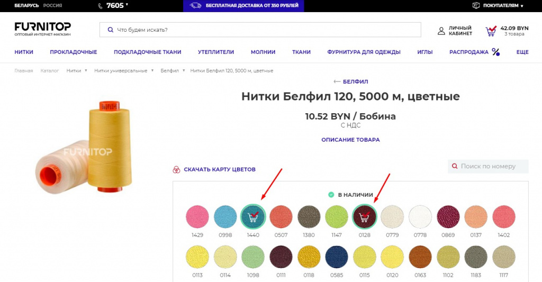
Task: Click the magnifier icon in main search bar
Action: pyautogui.click(x=110, y=30)
